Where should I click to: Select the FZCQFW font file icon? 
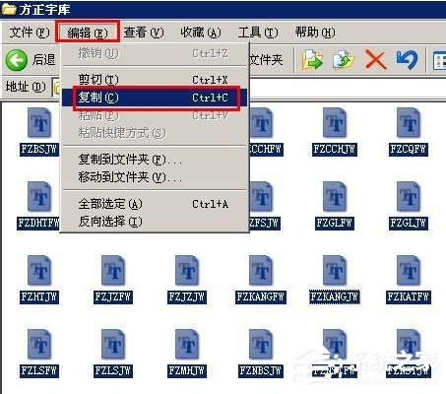tap(409, 123)
